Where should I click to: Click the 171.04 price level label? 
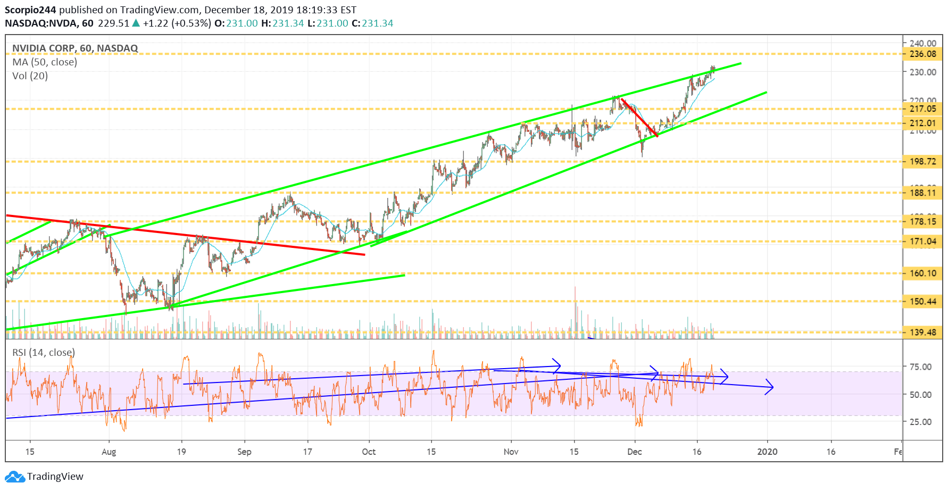coord(922,242)
